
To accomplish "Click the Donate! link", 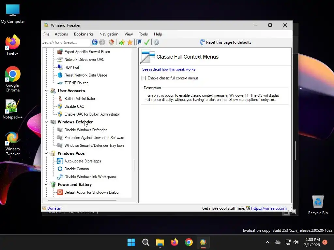I will point(54,208).
